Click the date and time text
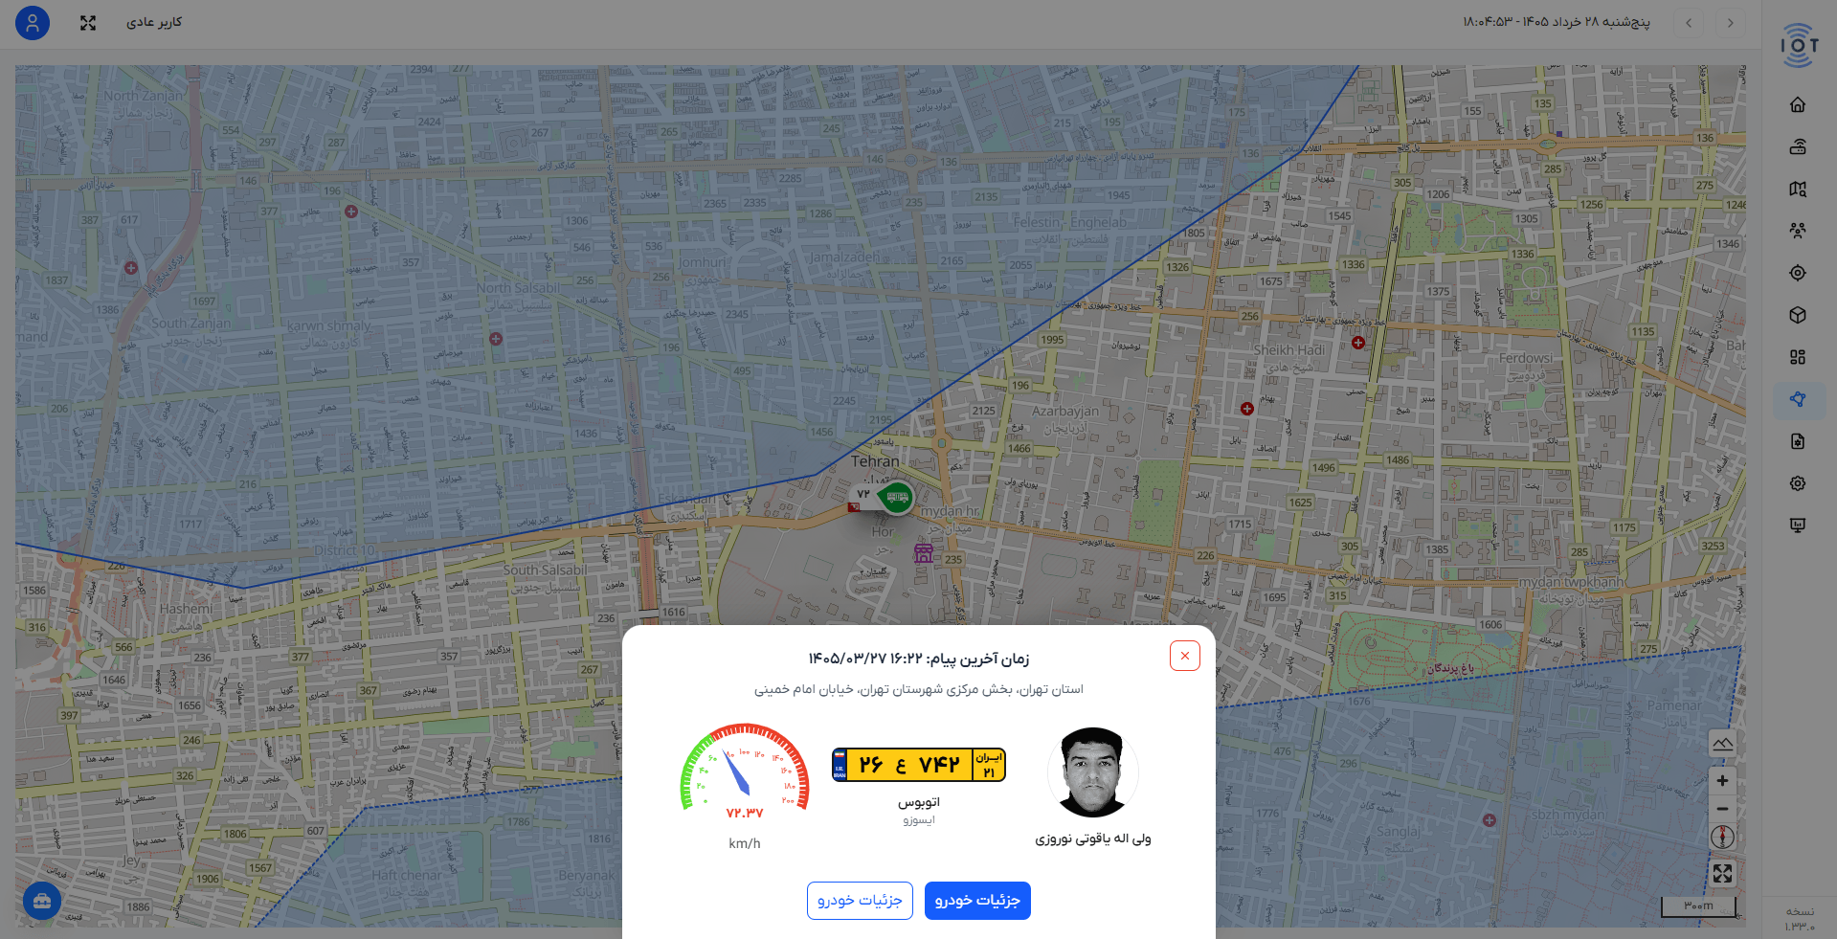This screenshot has height=939, width=1837. coord(1557,22)
